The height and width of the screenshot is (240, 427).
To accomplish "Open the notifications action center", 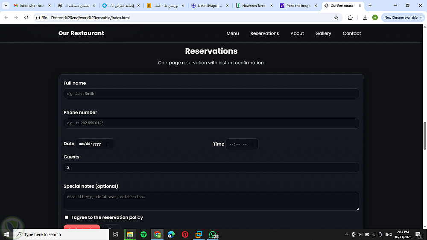I will [418, 234].
